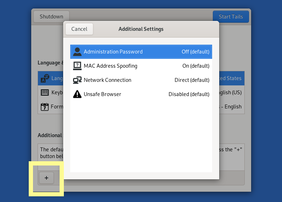Select the Administration Password row label

click(x=113, y=52)
